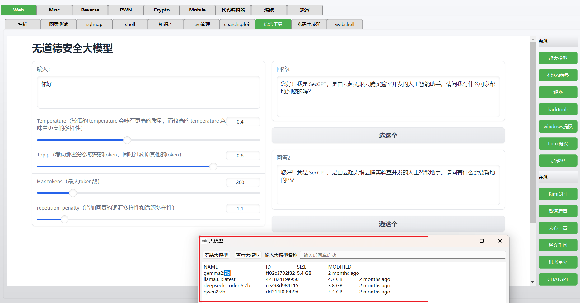Image resolution: width=580 pixels, height=303 pixels.
Task: Click 查看大模型 in the dialog
Action: [x=247, y=255]
